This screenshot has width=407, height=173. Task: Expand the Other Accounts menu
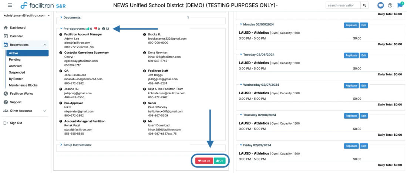tap(45, 111)
